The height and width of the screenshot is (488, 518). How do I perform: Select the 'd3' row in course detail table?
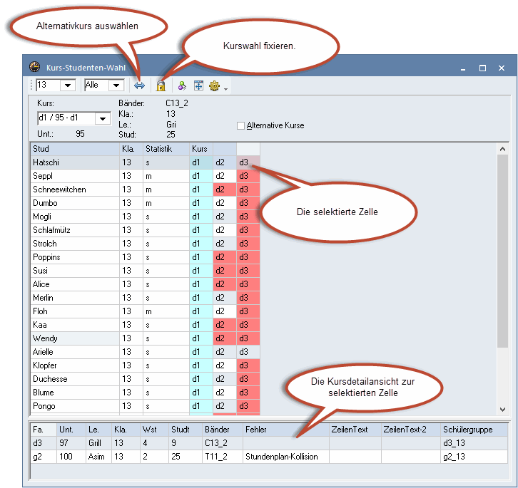click(x=269, y=443)
